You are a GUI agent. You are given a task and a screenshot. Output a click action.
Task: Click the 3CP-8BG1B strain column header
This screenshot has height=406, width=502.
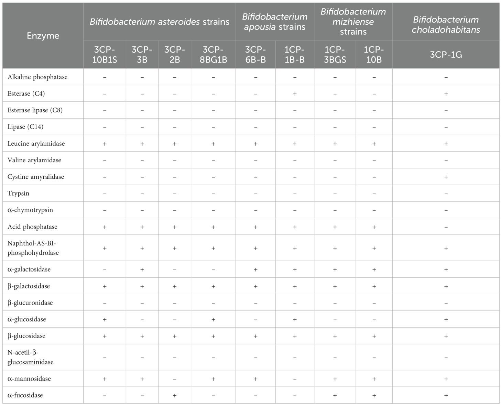[213, 55]
